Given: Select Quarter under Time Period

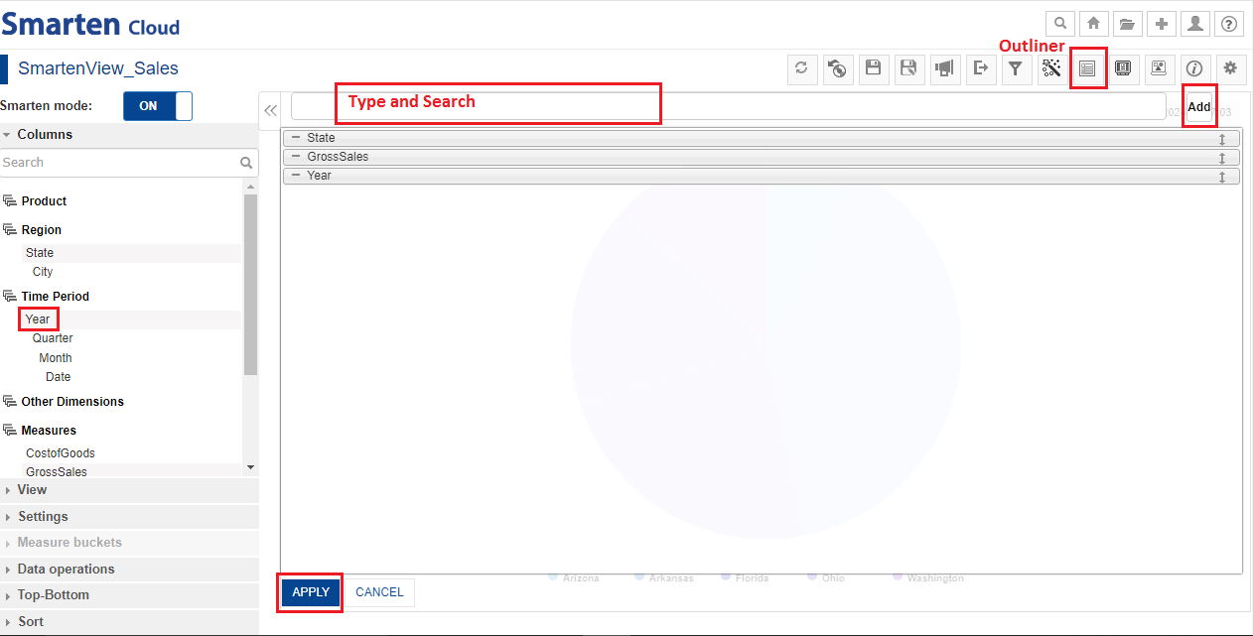Looking at the screenshot, I should (53, 338).
